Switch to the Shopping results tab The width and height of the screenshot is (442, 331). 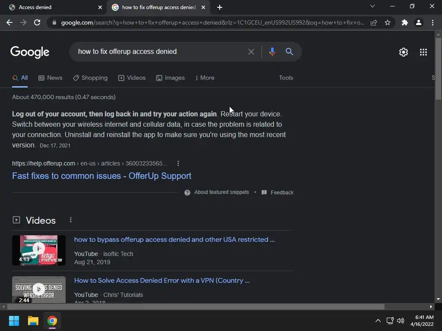coord(90,78)
